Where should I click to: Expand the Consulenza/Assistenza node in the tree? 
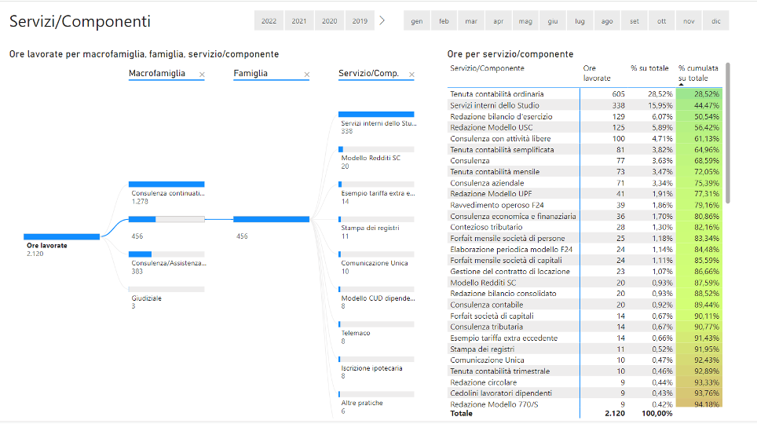(x=166, y=254)
